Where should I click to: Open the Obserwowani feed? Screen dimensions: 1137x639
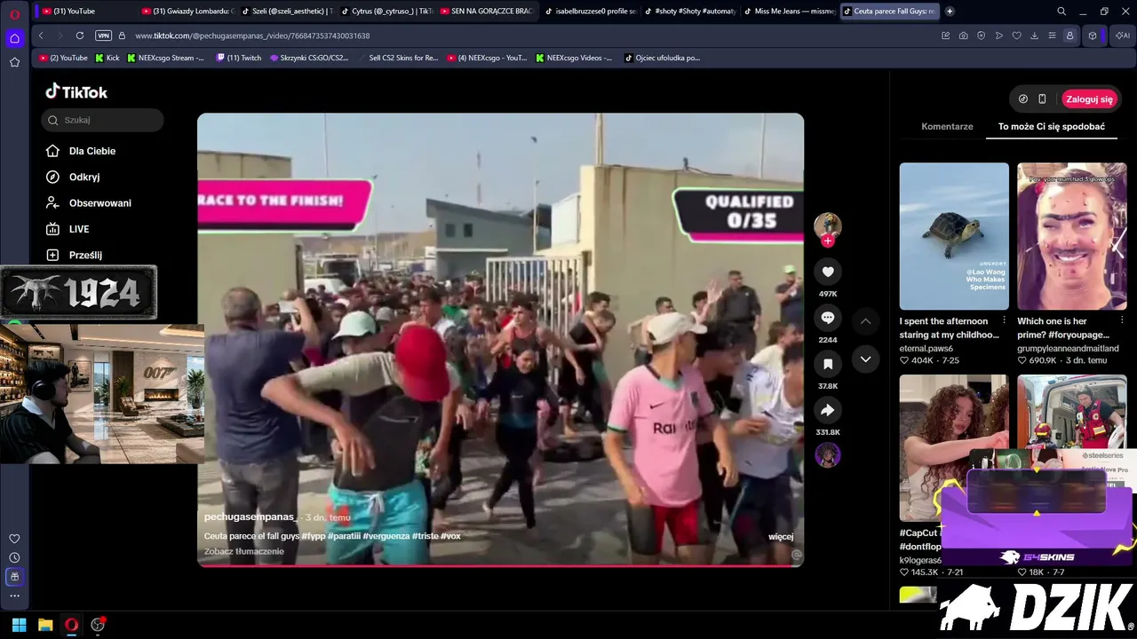click(89, 203)
